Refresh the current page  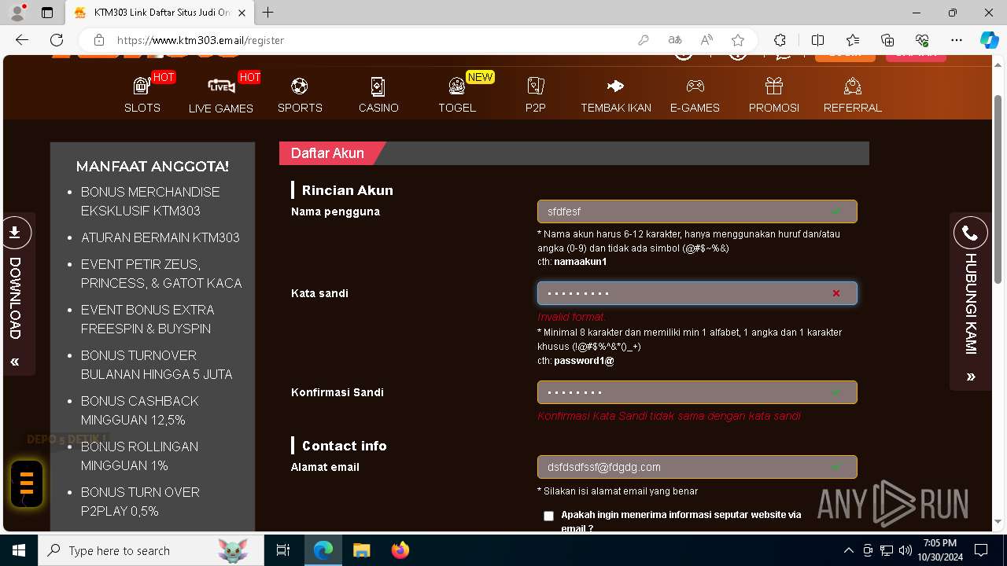click(x=57, y=40)
